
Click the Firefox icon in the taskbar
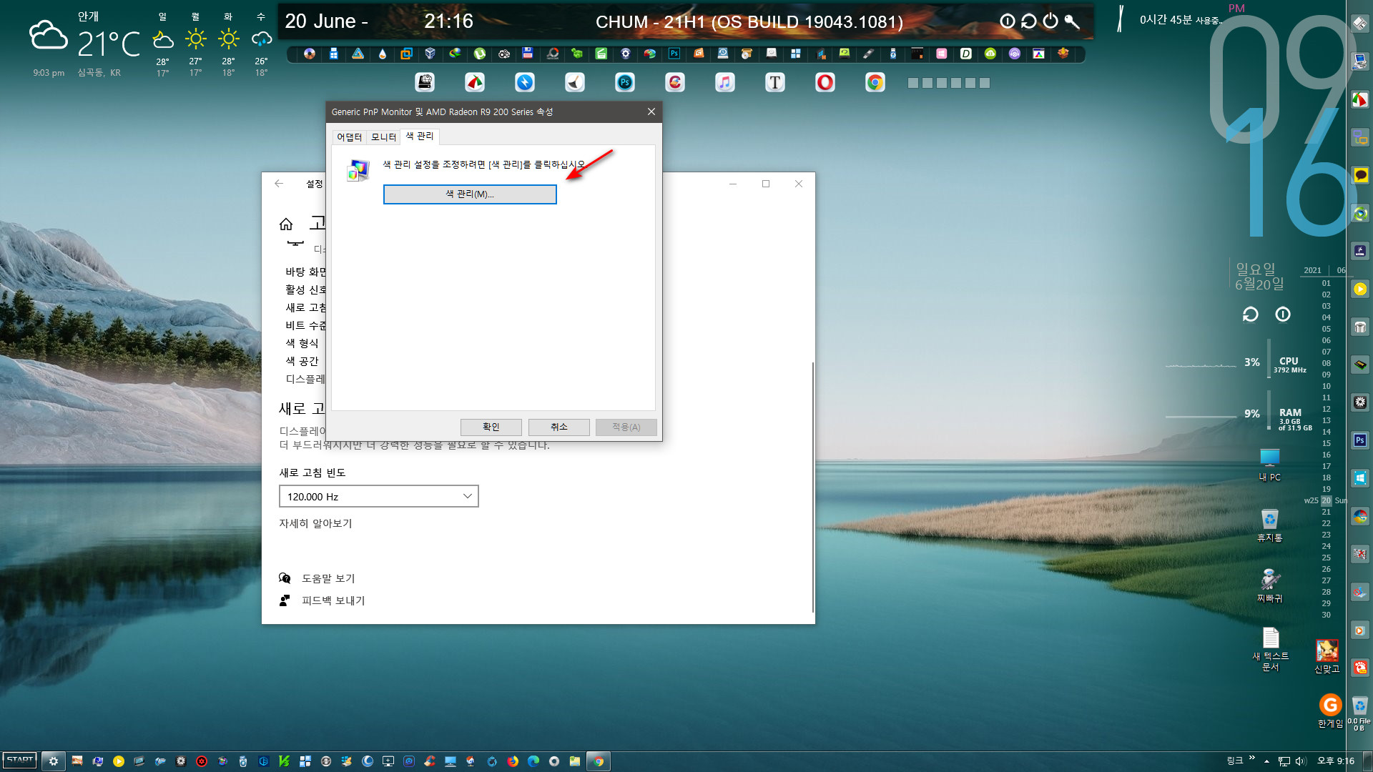point(513,761)
